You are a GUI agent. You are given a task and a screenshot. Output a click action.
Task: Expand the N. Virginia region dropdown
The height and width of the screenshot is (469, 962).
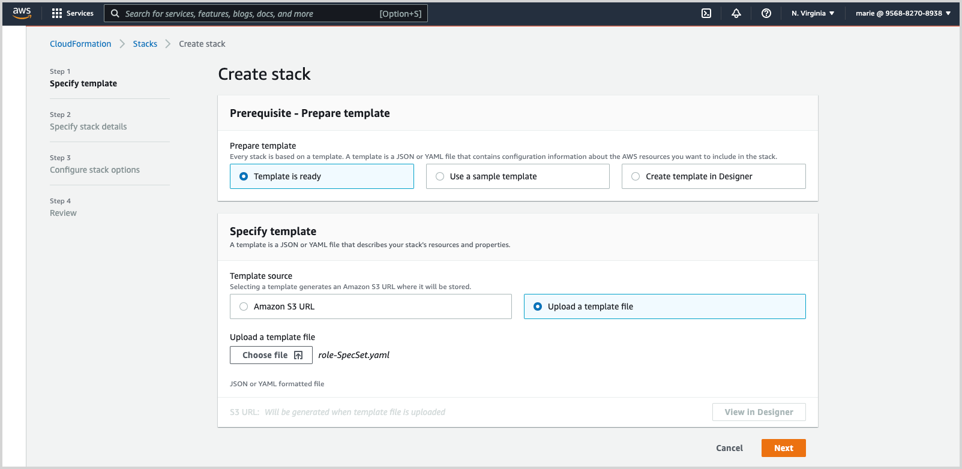tap(813, 13)
